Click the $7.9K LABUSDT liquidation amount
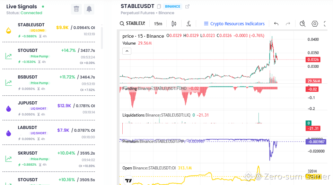 [63, 130]
